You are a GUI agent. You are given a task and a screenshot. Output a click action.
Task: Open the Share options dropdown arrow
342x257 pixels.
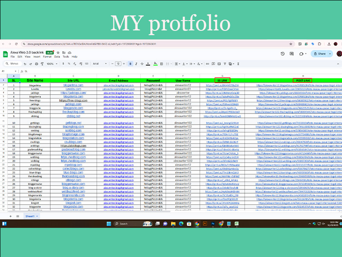pyautogui.click(x=330, y=54)
